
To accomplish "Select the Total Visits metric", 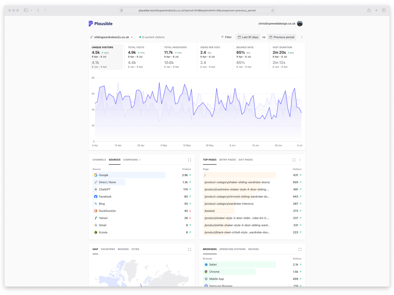I will 142,57.
